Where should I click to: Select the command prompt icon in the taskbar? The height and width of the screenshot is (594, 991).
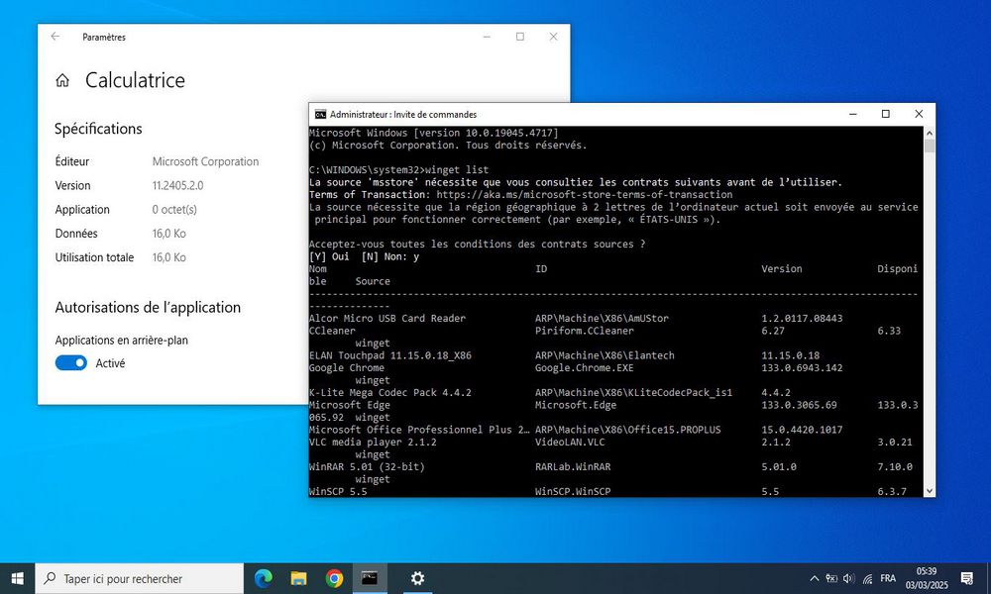(370, 577)
